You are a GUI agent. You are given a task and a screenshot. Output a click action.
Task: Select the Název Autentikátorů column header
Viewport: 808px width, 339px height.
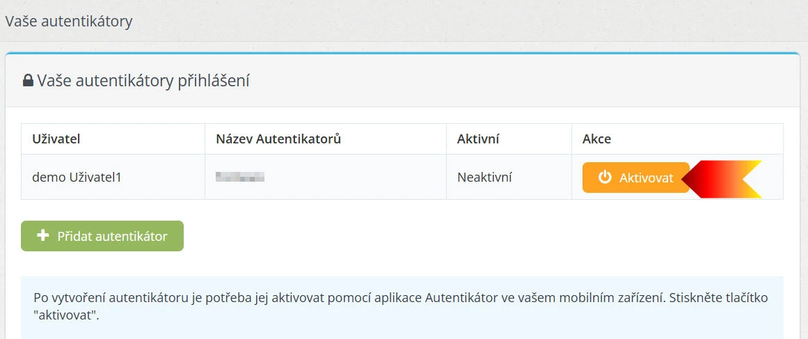click(x=278, y=139)
